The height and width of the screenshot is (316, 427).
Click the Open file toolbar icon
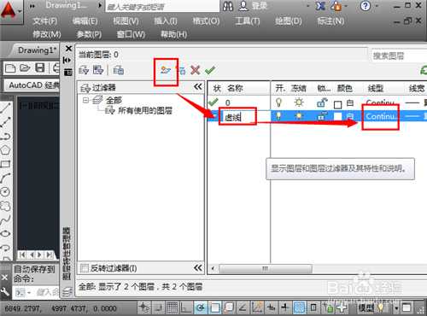coord(25,68)
